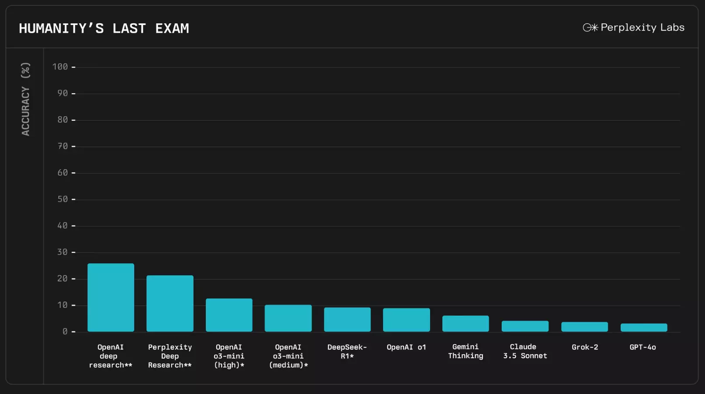Click the DeepSeek-R1 axis label
Viewport: 705px width, 394px height.
[x=347, y=352]
